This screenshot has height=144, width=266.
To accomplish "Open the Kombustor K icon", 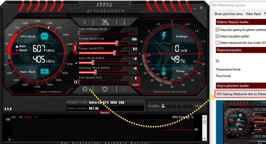I will 85,22.
